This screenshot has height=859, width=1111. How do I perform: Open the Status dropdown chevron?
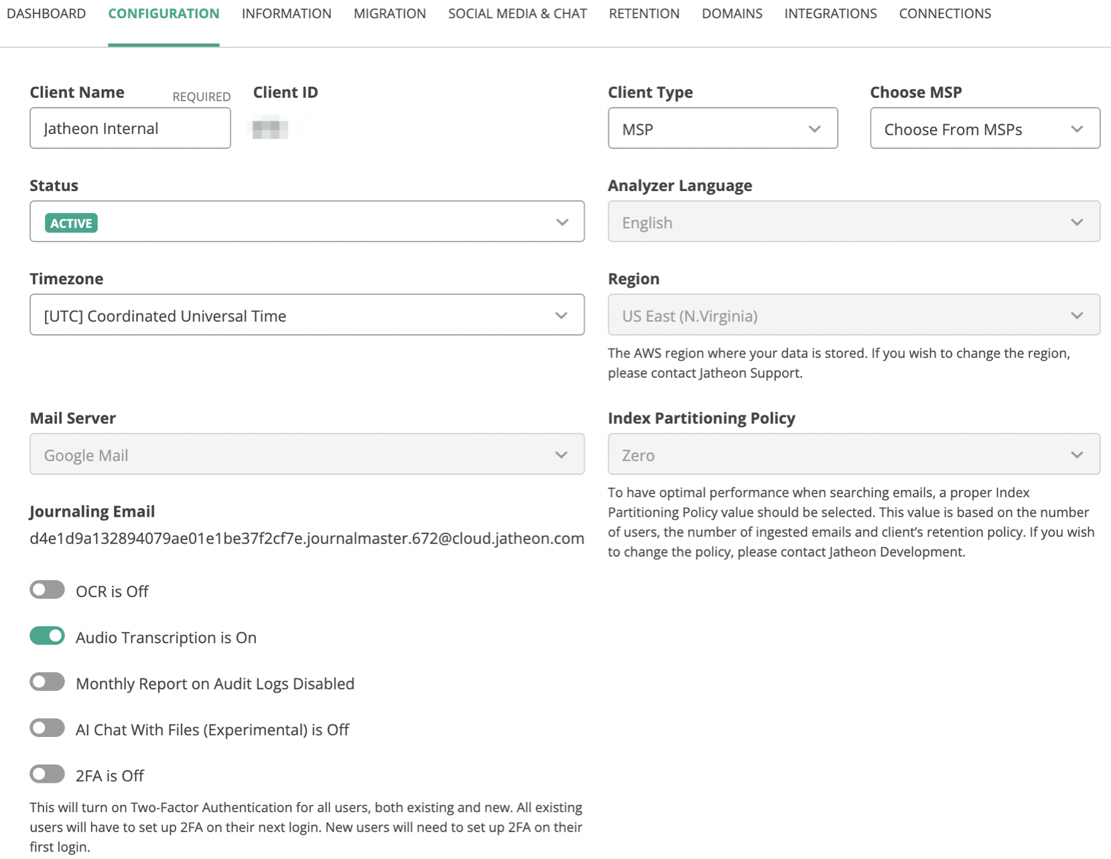pos(562,222)
